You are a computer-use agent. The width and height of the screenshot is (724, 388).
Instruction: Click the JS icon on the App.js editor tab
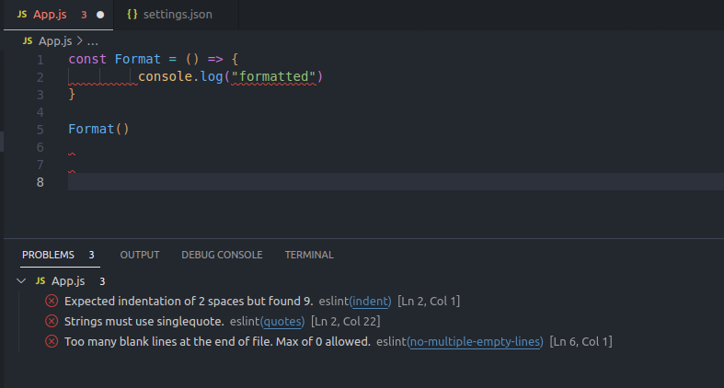22,16
